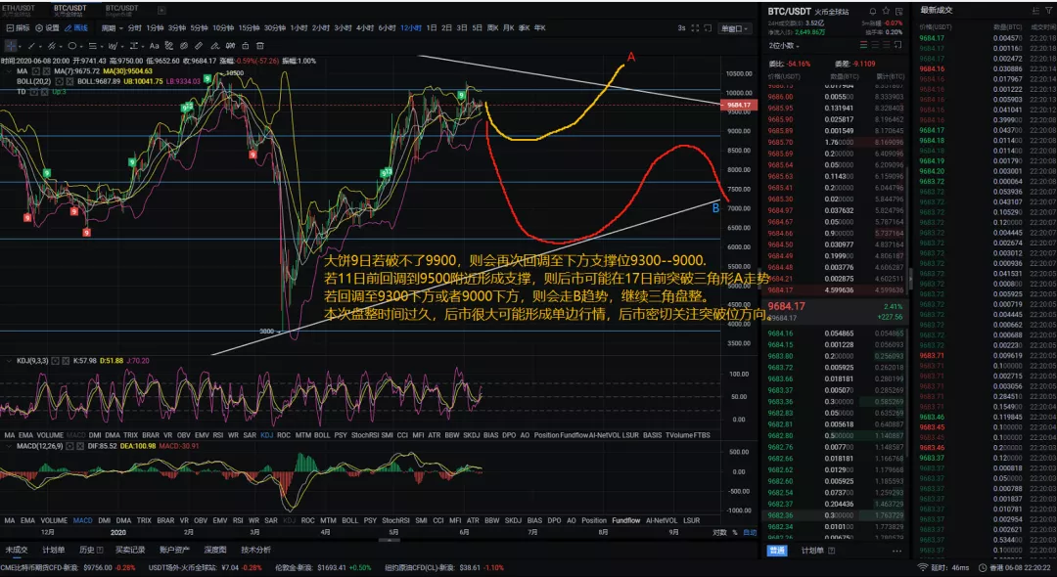The image size is (1057, 577).
Task: Open the 深度图 depth chart tab
Action: pyautogui.click(x=215, y=550)
